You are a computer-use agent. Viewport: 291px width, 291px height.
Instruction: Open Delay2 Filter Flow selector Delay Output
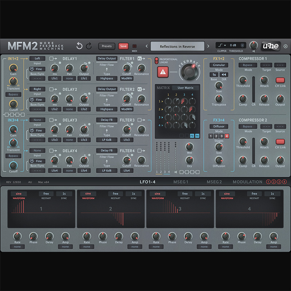[107, 89]
